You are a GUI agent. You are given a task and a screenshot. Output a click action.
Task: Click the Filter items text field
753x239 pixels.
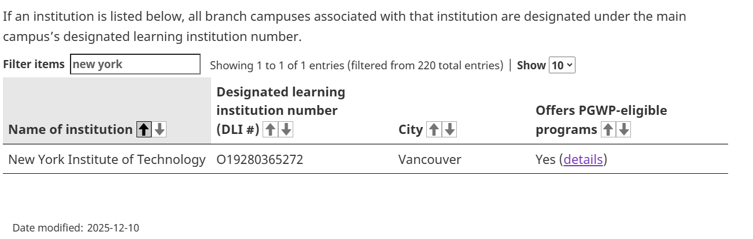pos(135,64)
